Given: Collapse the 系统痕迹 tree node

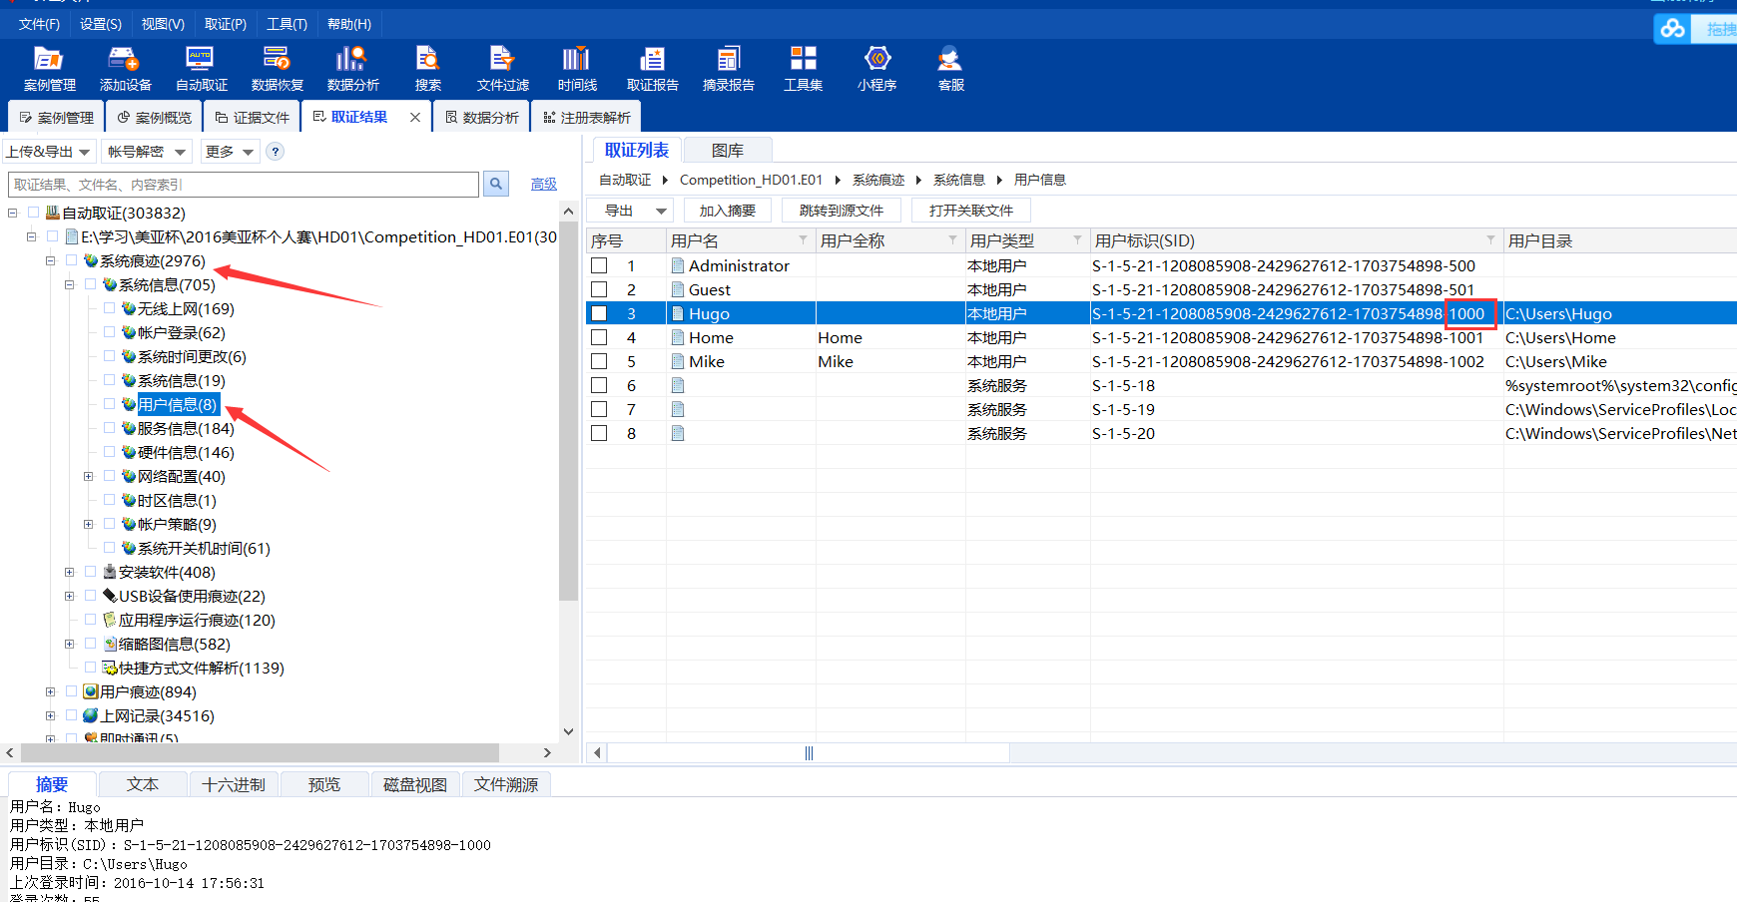Looking at the screenshot, I should tap(50, 260).
